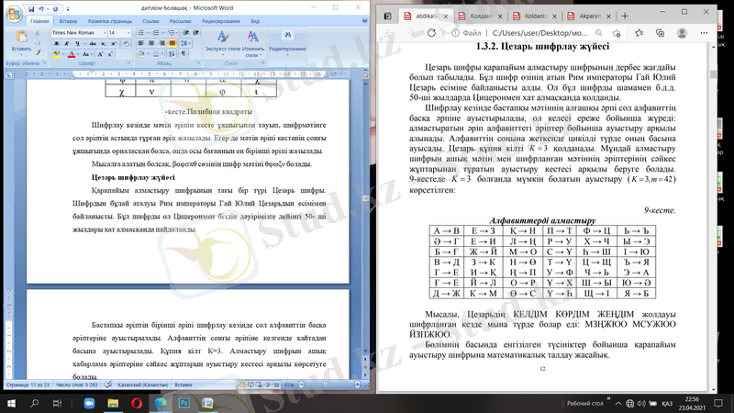Switch to the Вставка ribbon tab
Screen dimensions: 734x413
(68, 19)
